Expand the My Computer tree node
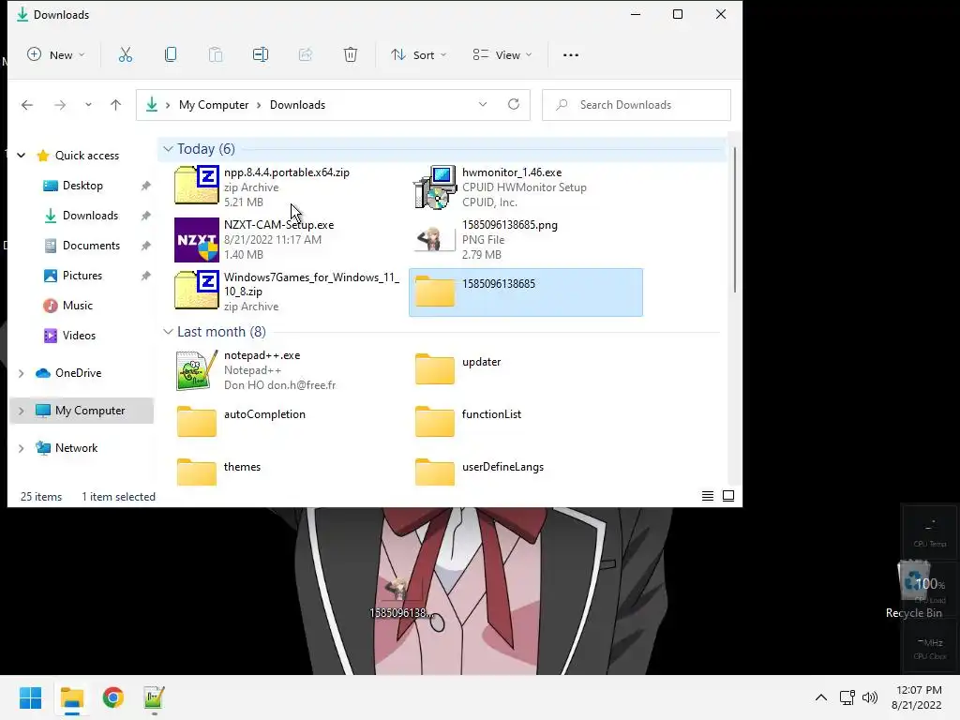This screenshot has height=720, width=960. (x=21, y=411)
